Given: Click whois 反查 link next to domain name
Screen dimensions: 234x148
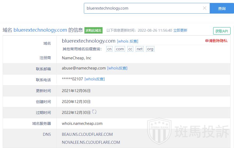Looking at the screenshot, I should pos(127,41).
